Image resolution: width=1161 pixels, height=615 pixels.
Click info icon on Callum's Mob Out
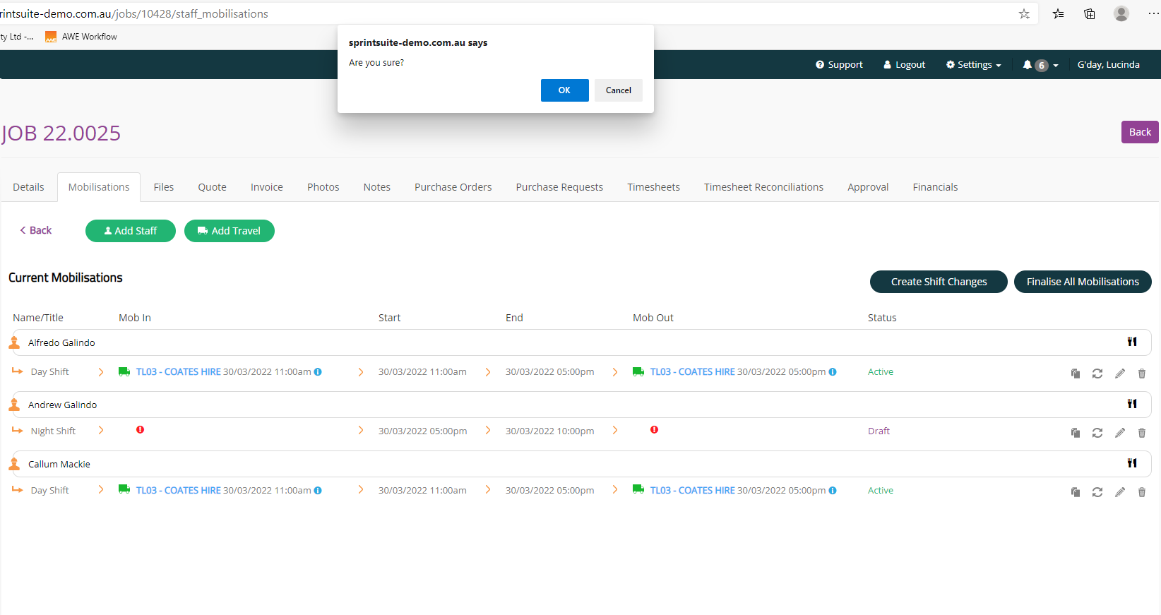point(833,491)
